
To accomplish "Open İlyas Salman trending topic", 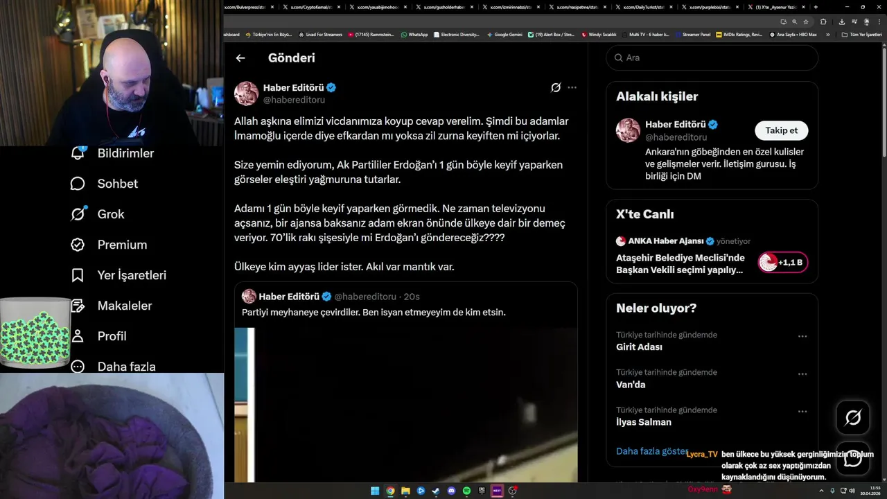I will (x=644, y=422).
